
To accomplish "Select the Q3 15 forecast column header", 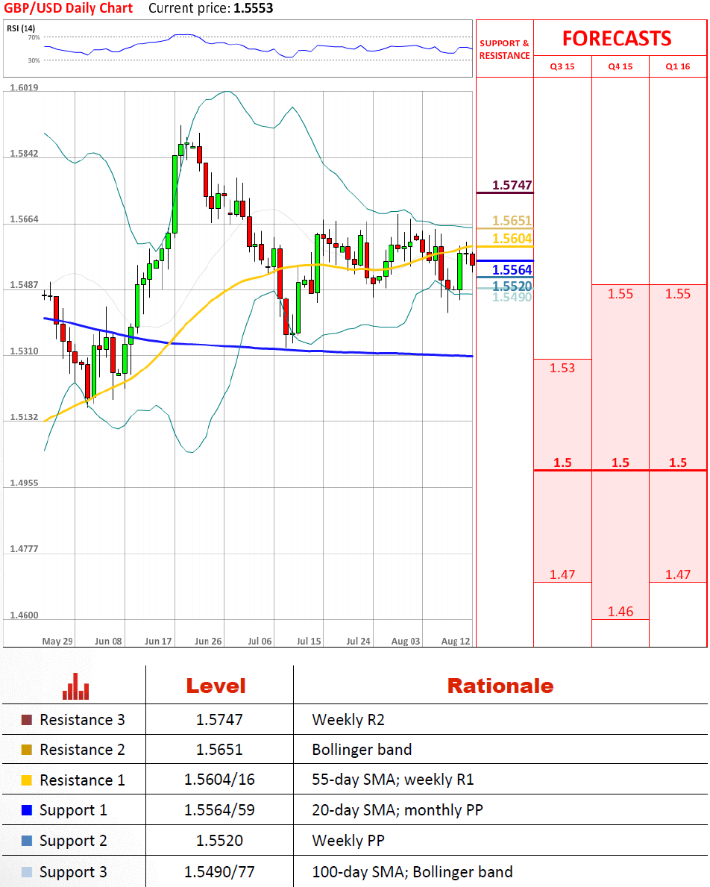I will coord(562,66).
